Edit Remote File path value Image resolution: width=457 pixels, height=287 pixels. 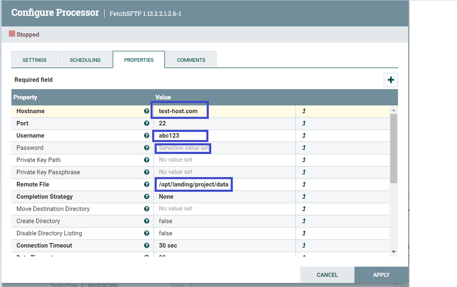(194, 184)
